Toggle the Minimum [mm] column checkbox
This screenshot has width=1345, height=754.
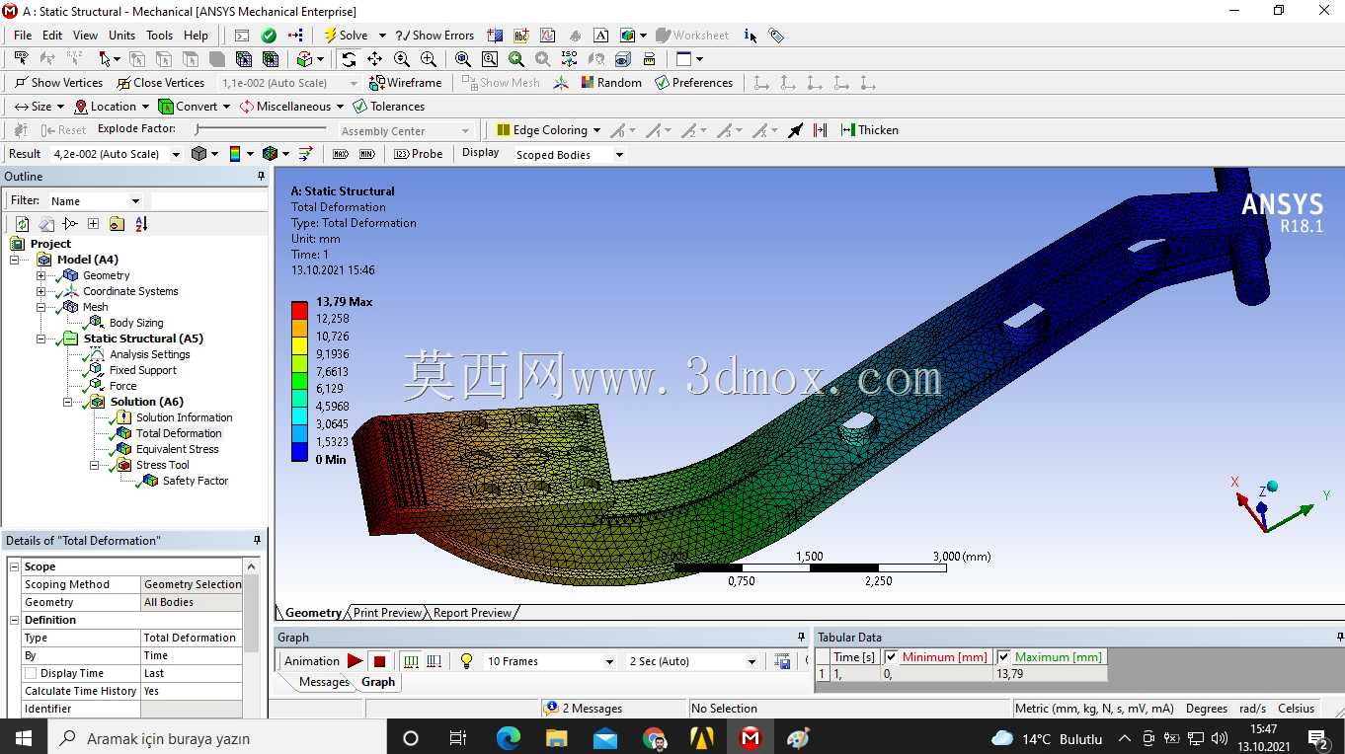pos(891,657)
